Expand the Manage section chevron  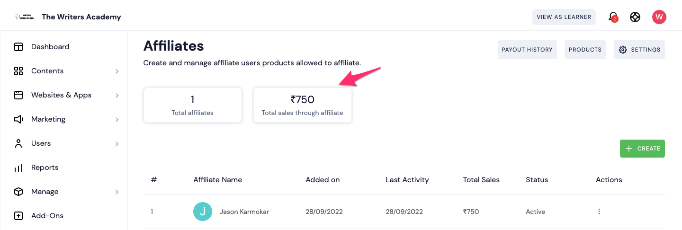117,192
